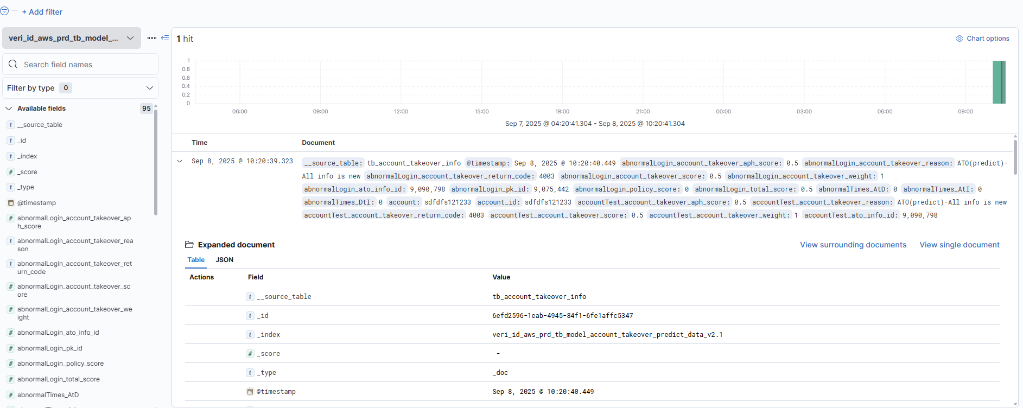
Task: Click the Chart options gear icon
Action: point(959,39)
